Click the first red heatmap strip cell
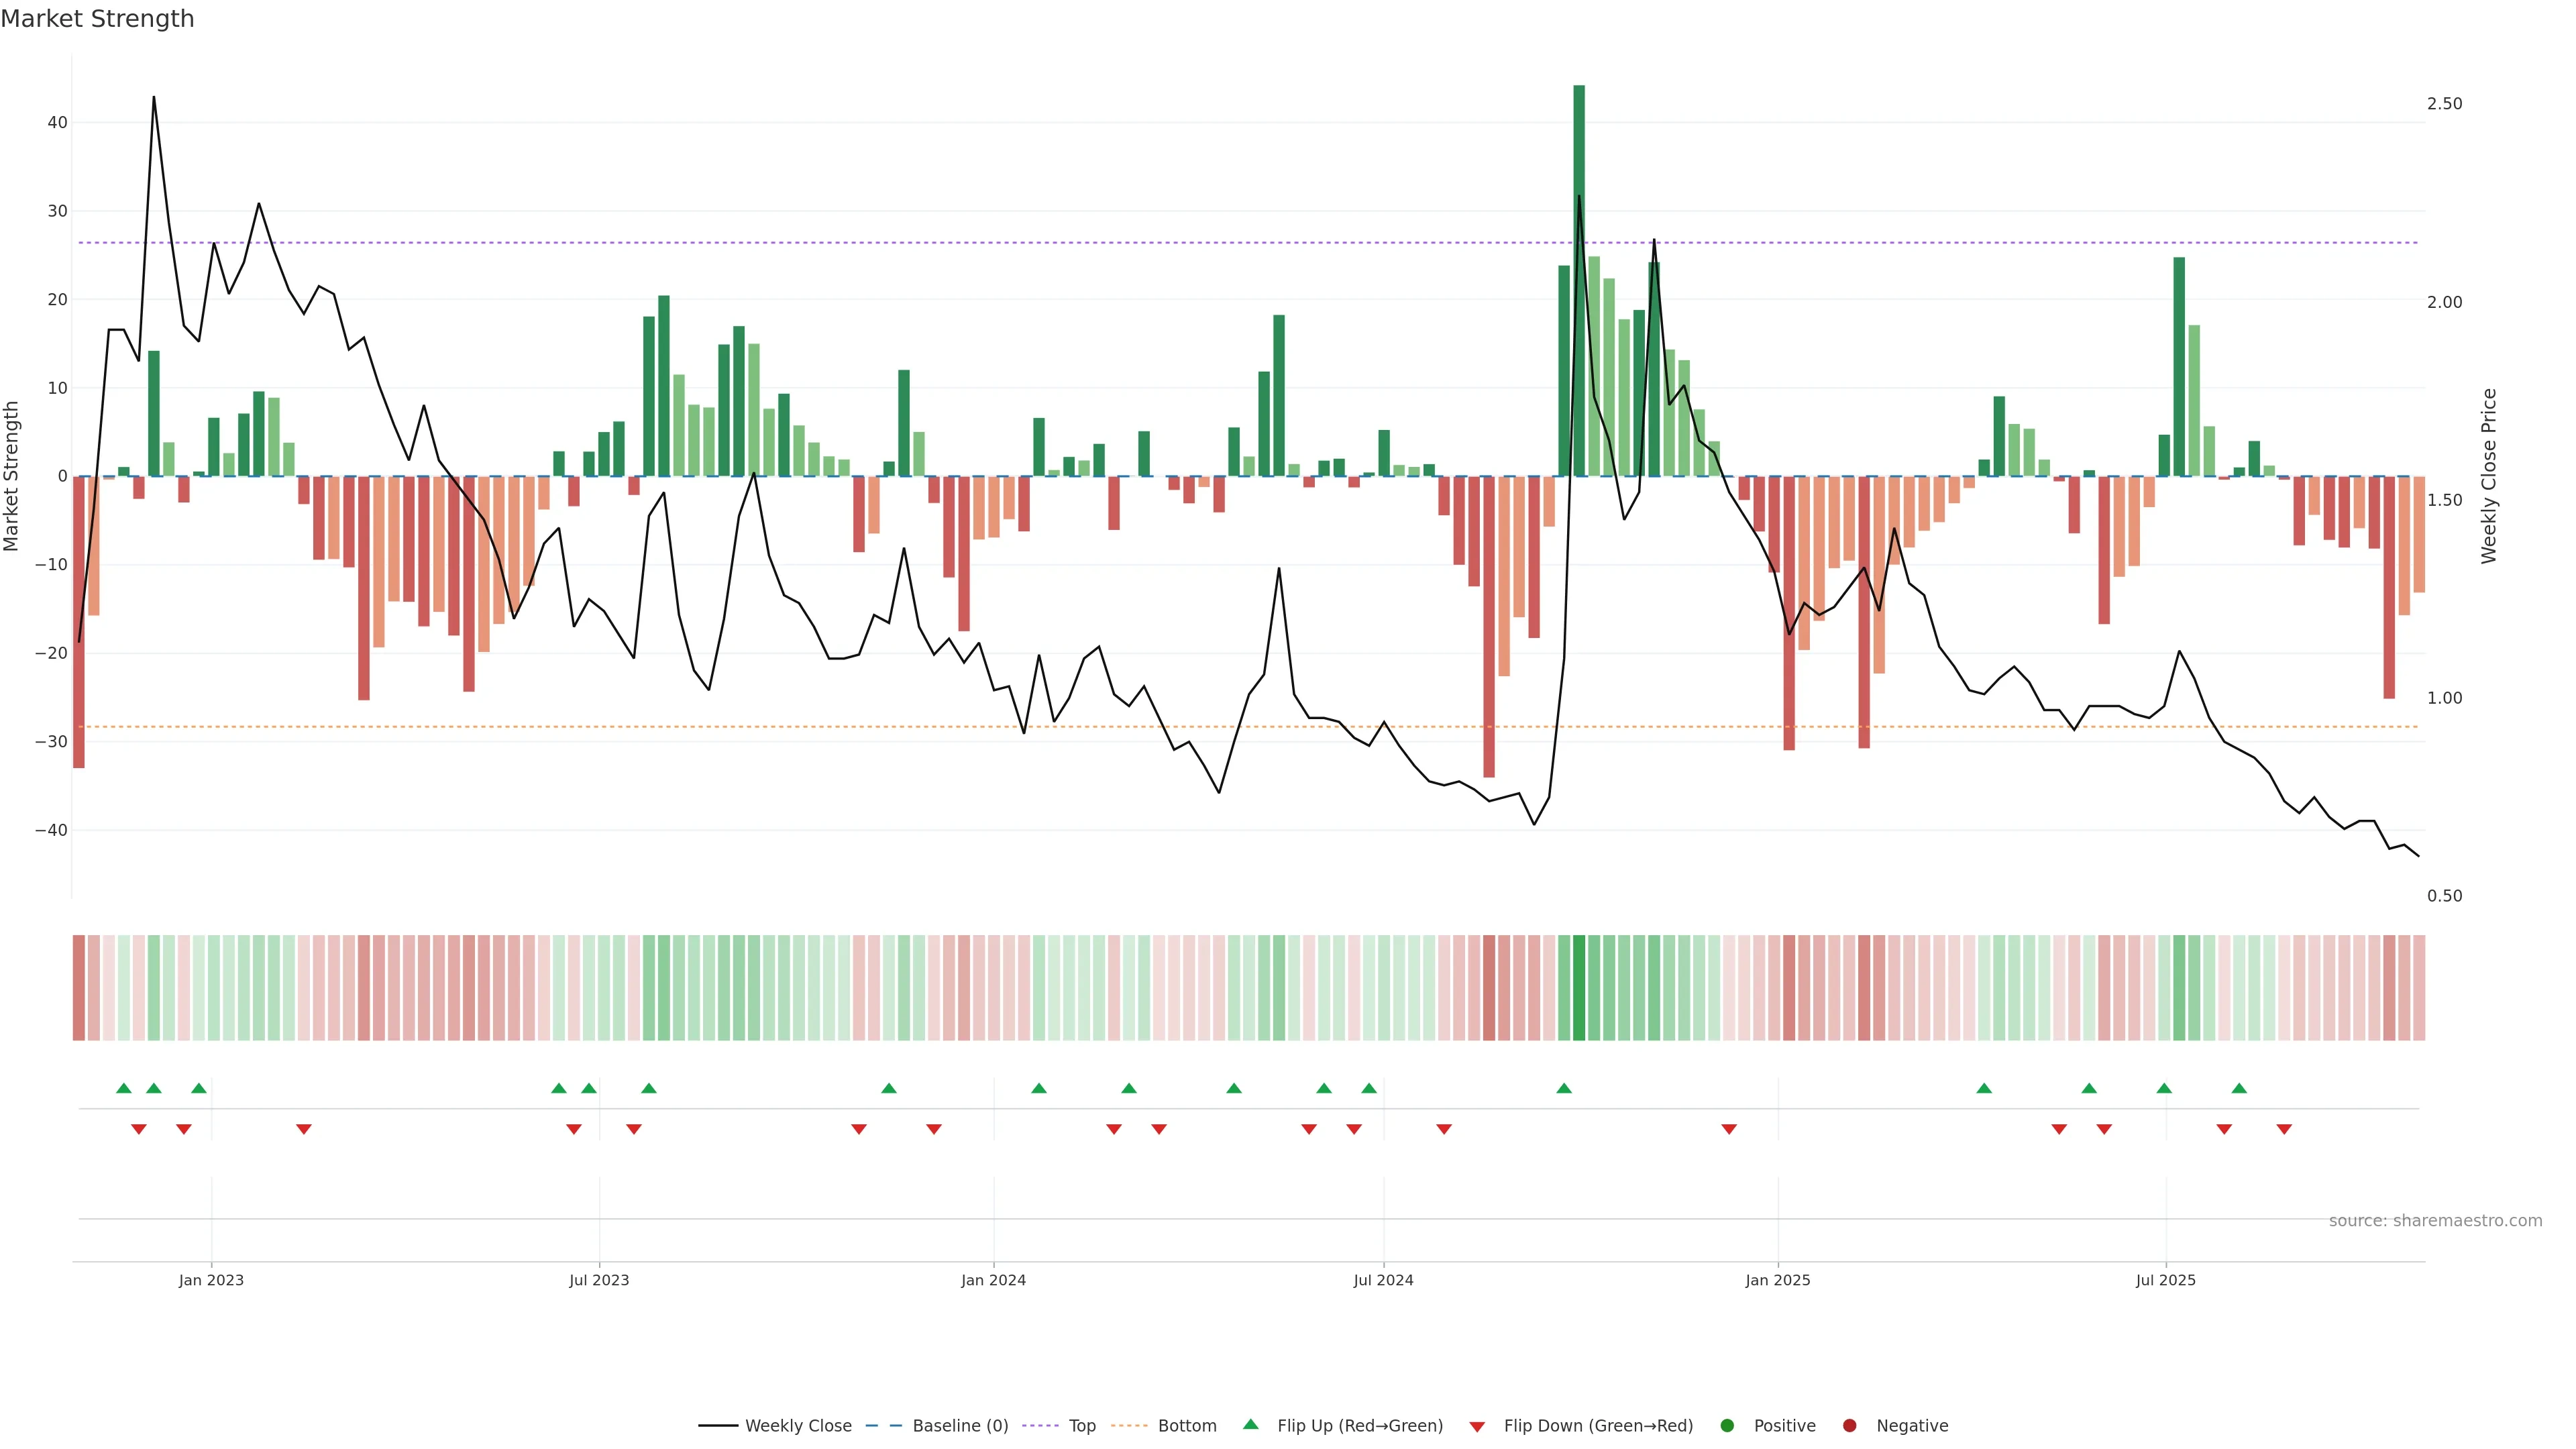 pos(78,988)
